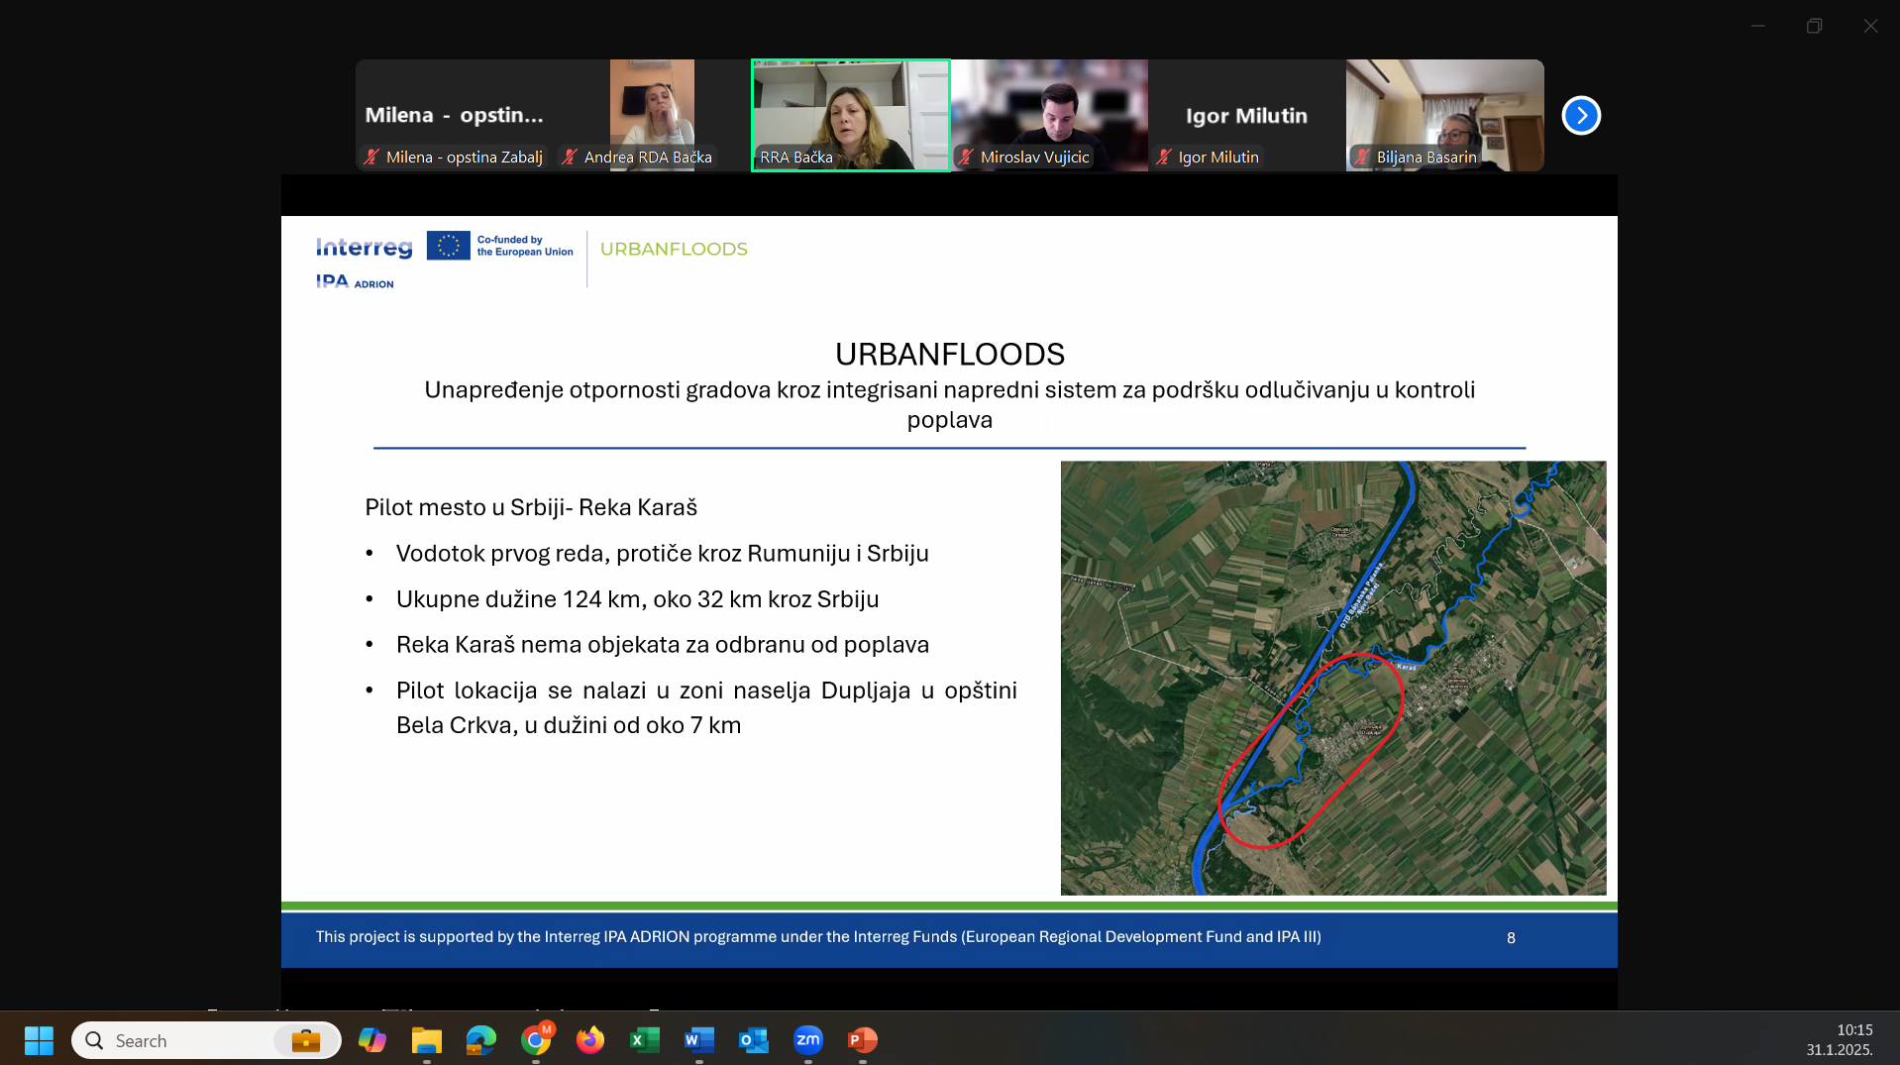This screenshot has width=1900, height=1065.
Task: Open Google Chrome from the taskbar
Action: pyautogui.click(x=536, y=1039)
